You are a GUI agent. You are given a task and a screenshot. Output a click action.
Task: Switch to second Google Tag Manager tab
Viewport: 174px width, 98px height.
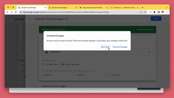[63, 8]
